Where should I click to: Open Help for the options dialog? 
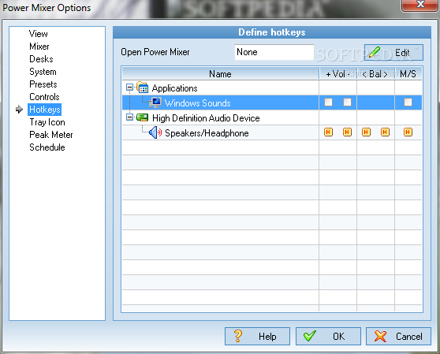click(257, 336)
